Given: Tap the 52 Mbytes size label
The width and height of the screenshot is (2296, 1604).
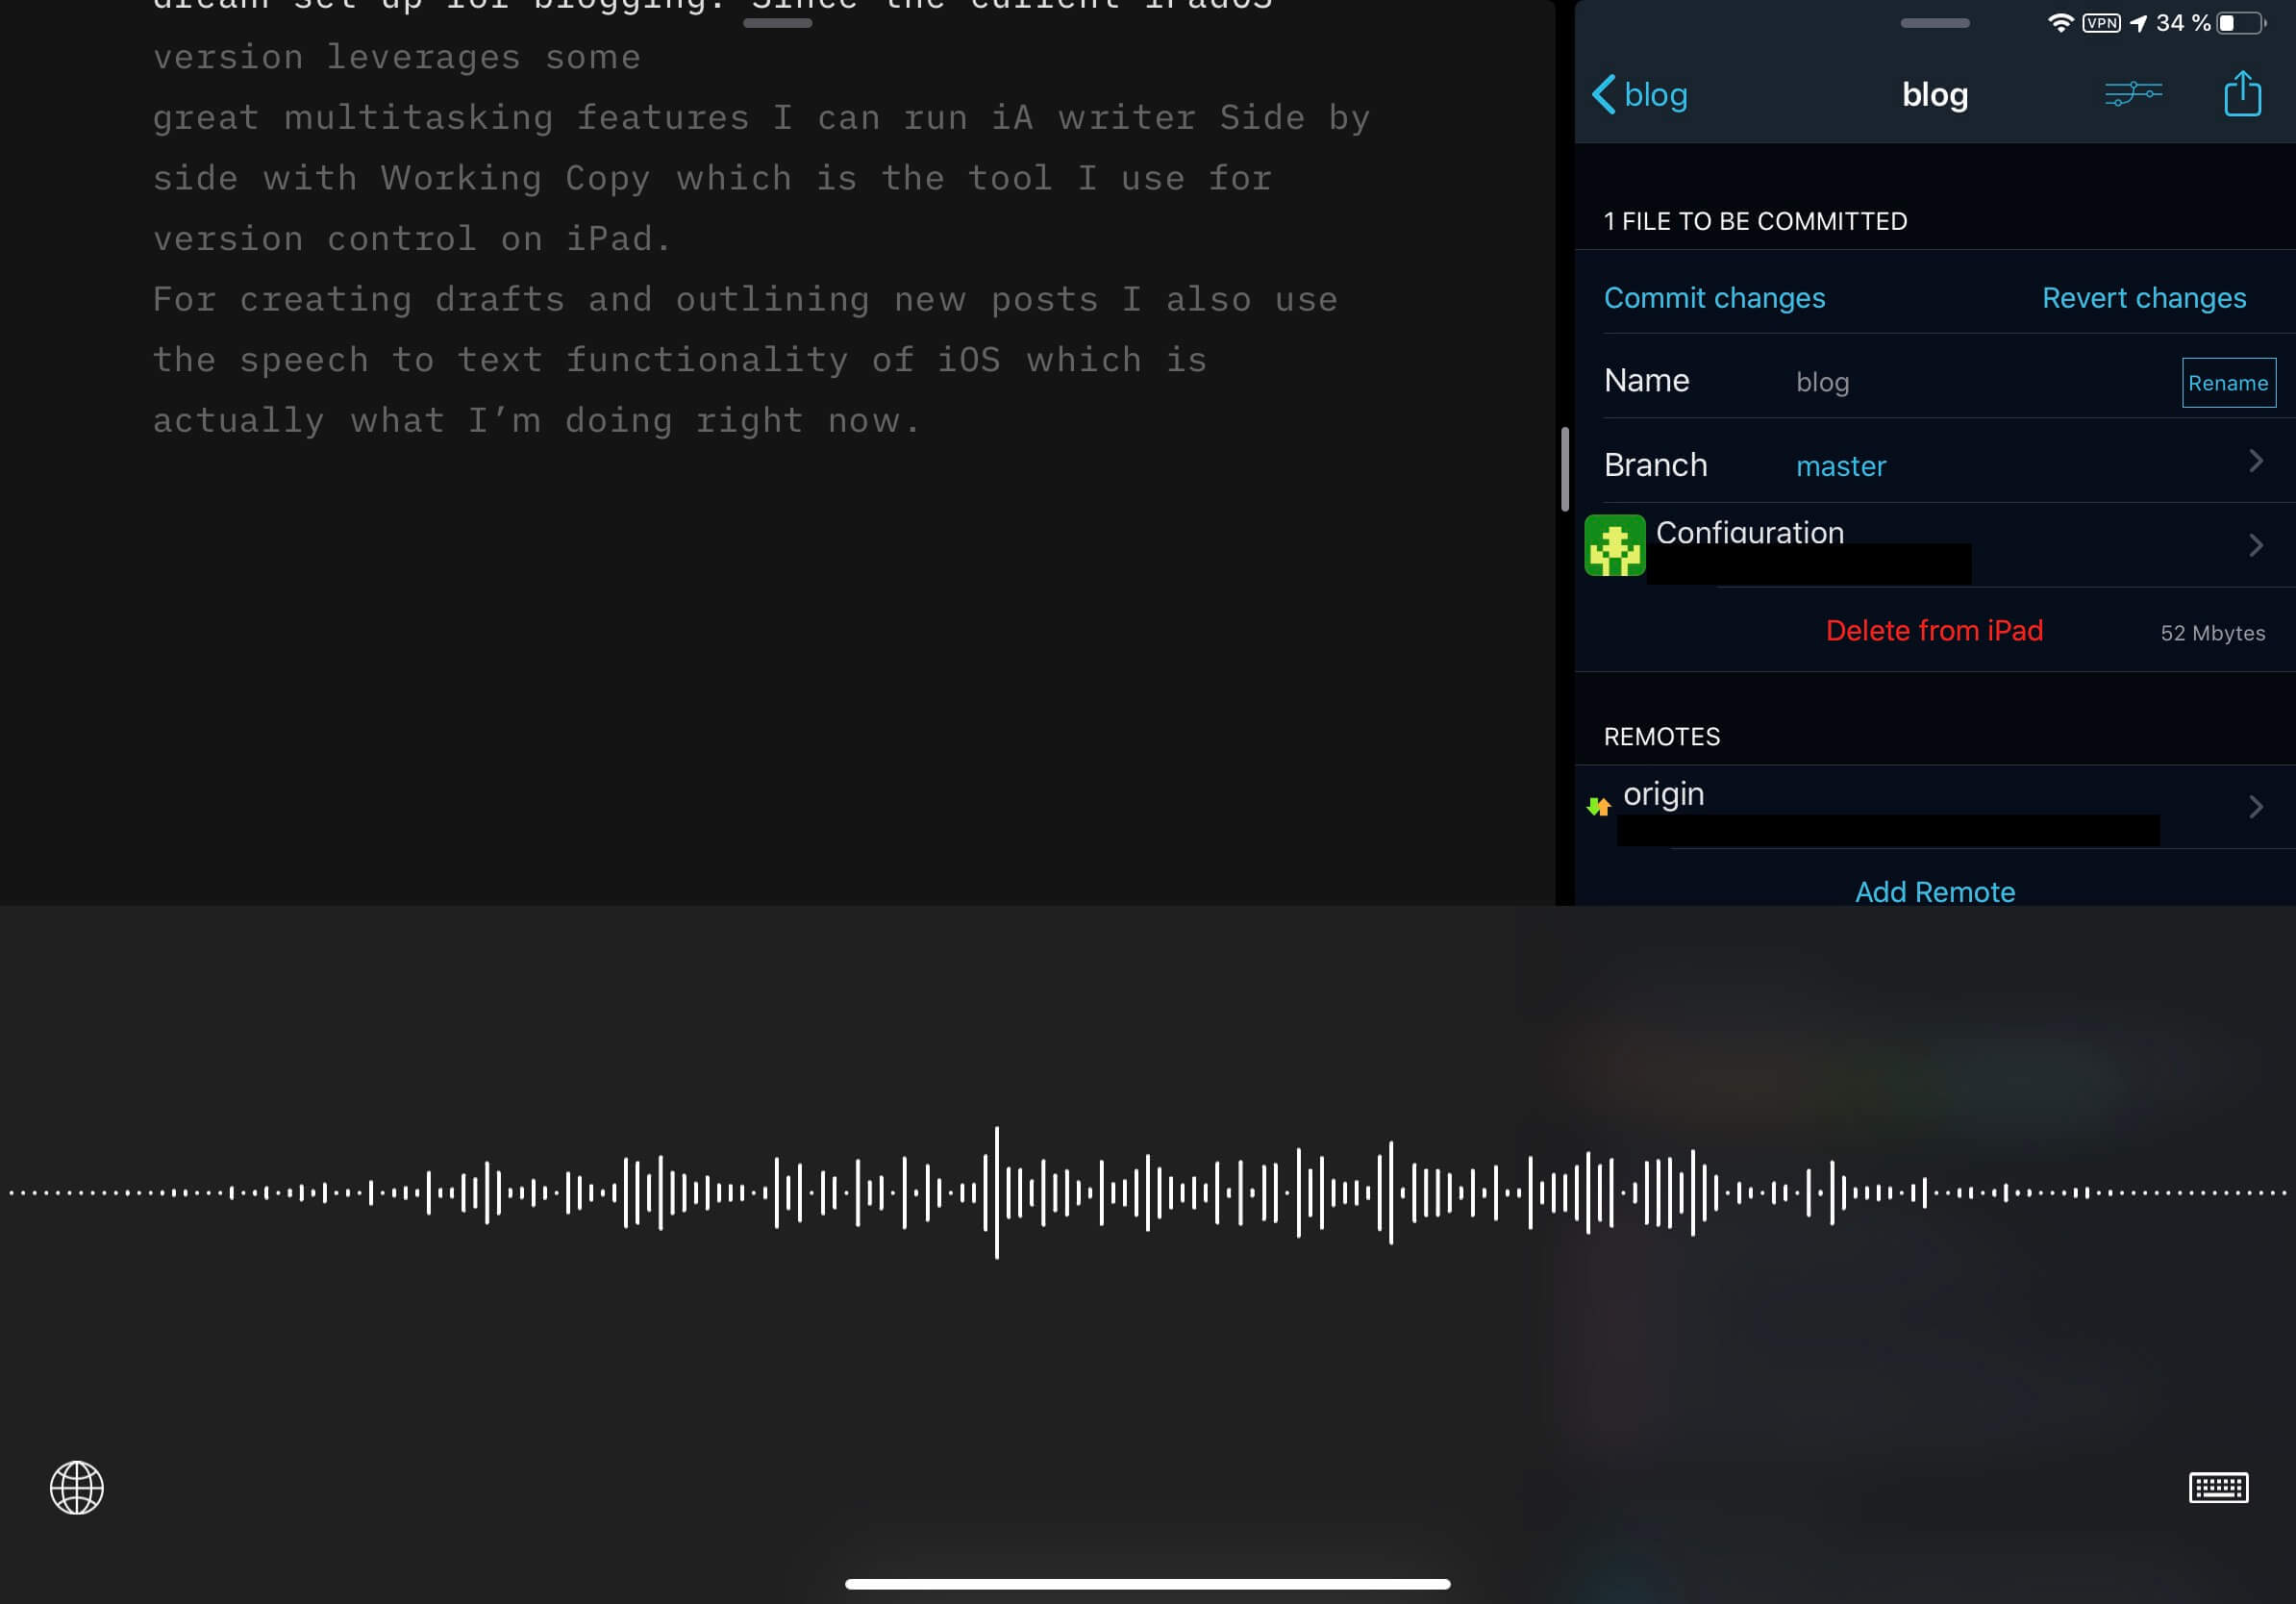Looking at the screenshot, I should 2212,633.
